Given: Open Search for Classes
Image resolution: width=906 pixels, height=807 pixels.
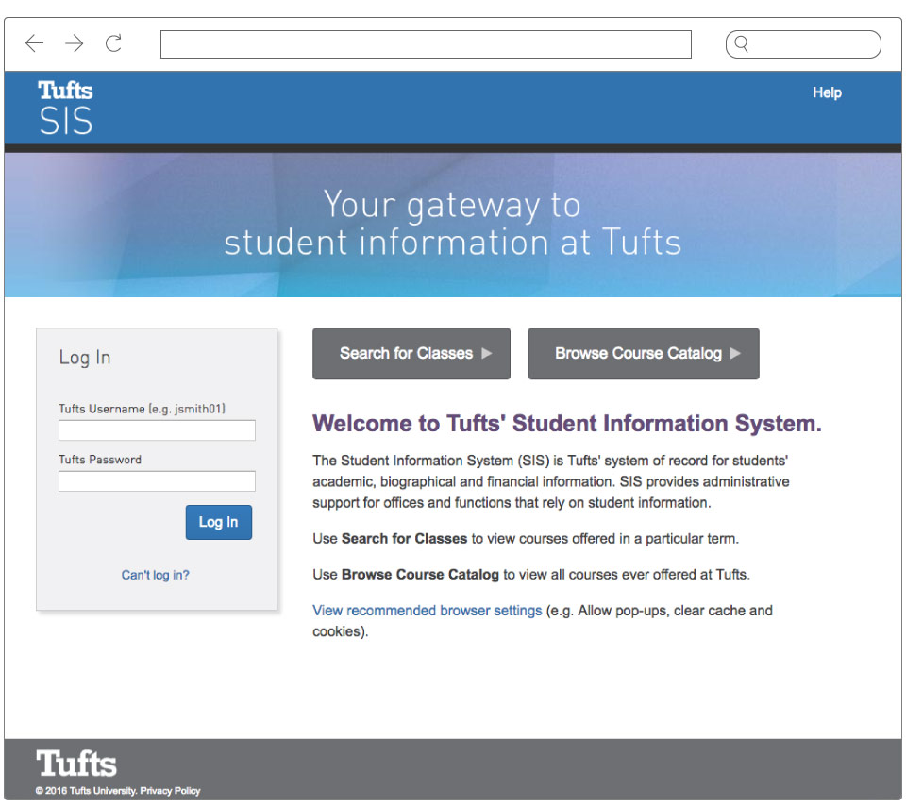Looking at the screenshot, I should (411, 354).
